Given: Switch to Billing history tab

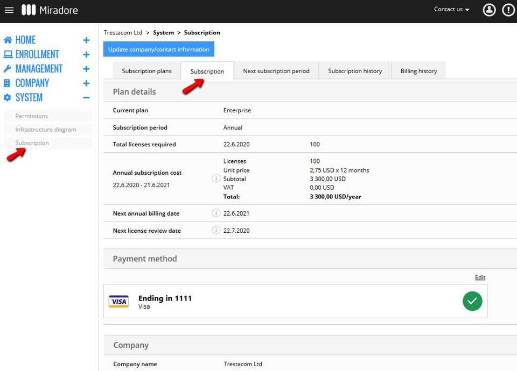Looking at the screenshot, I should [x=419, y=71].
